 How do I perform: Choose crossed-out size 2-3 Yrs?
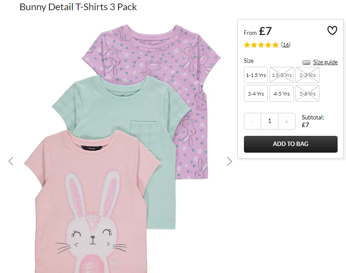(x=308, y=75)
